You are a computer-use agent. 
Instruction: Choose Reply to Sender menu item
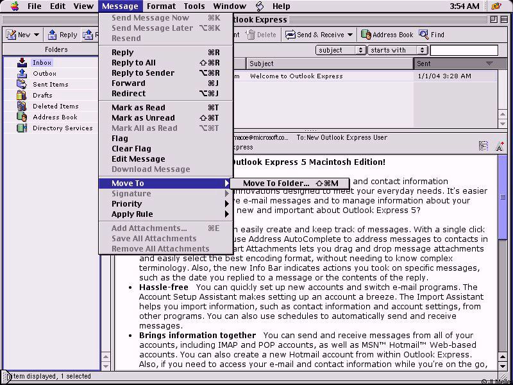coord(166,73)
